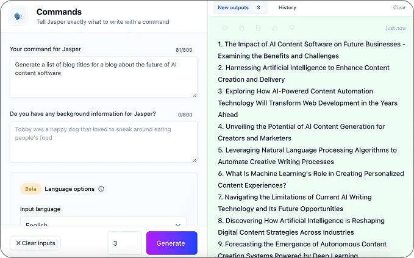Click the Language options info icon

tap(101, 189)
